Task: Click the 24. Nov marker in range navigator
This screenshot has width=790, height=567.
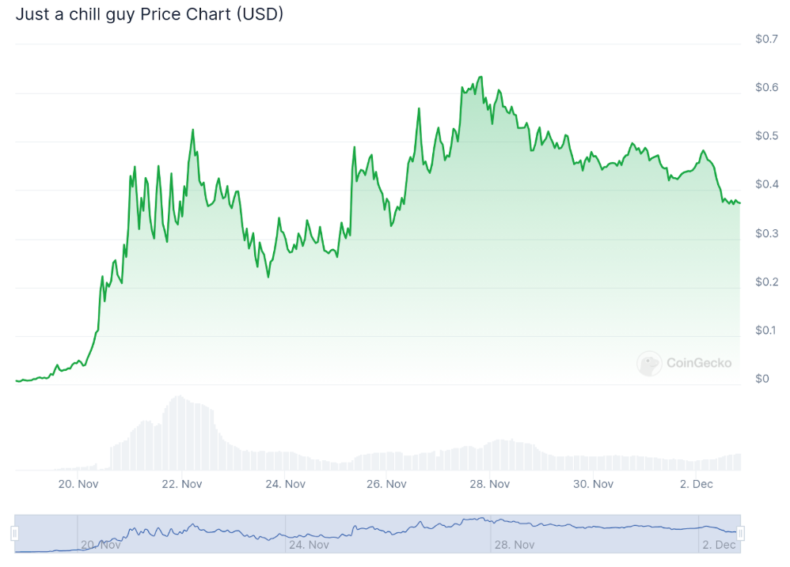Action: (309, 545)
